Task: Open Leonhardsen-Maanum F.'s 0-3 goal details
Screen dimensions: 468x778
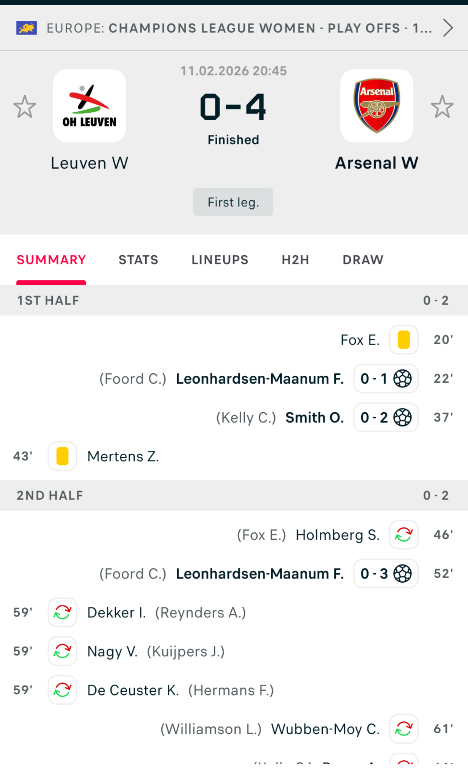Action: [385, 573]
